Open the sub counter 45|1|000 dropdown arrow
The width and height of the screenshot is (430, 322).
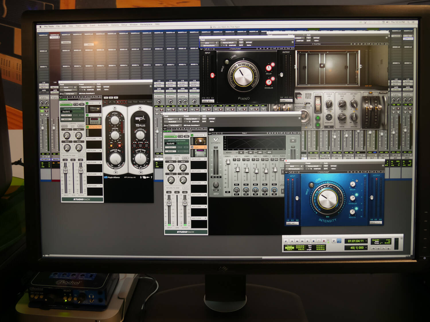click(x=366, y=248)
